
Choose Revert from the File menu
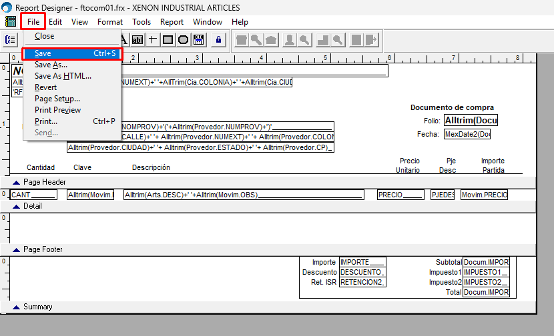[72, 87]
